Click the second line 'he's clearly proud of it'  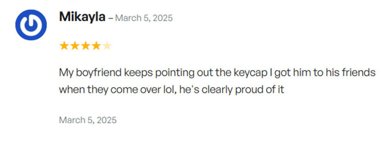pos(232,90)
